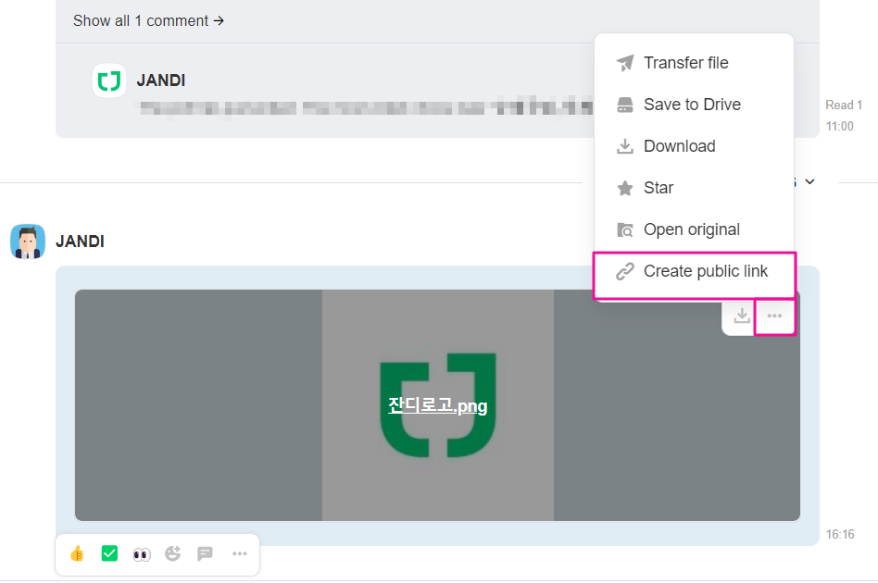Click the star icon in the menu
This screenshot has width=878, height=583.
625,188
